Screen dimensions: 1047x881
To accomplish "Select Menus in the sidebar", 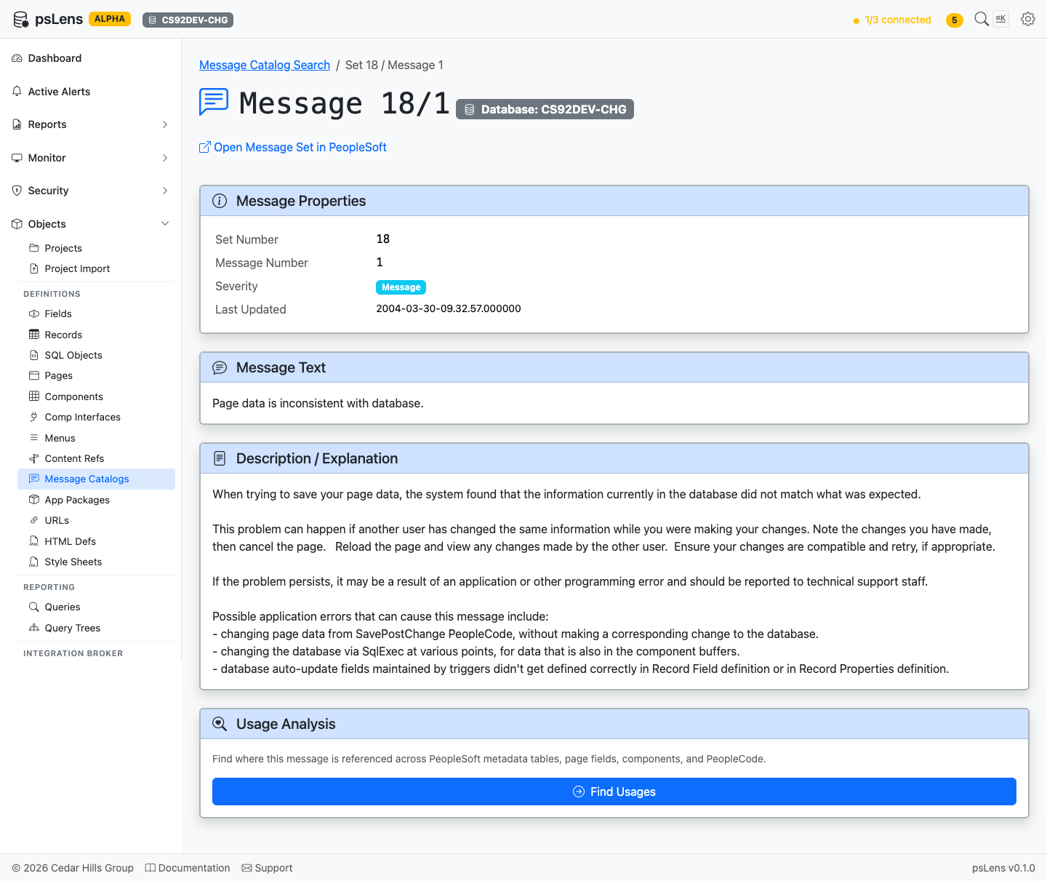I will pos(96,438).
